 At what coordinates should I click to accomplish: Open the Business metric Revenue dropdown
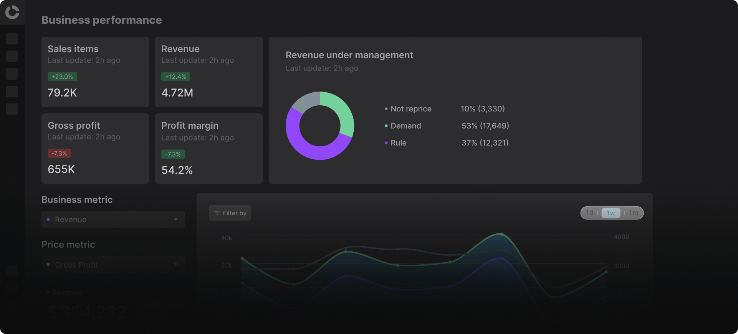click(x=113, y=219)
